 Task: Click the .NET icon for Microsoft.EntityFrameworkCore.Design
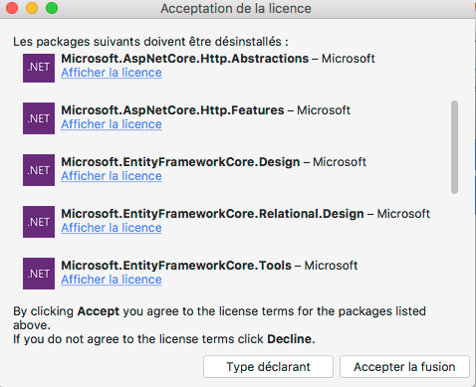[39, 170]
